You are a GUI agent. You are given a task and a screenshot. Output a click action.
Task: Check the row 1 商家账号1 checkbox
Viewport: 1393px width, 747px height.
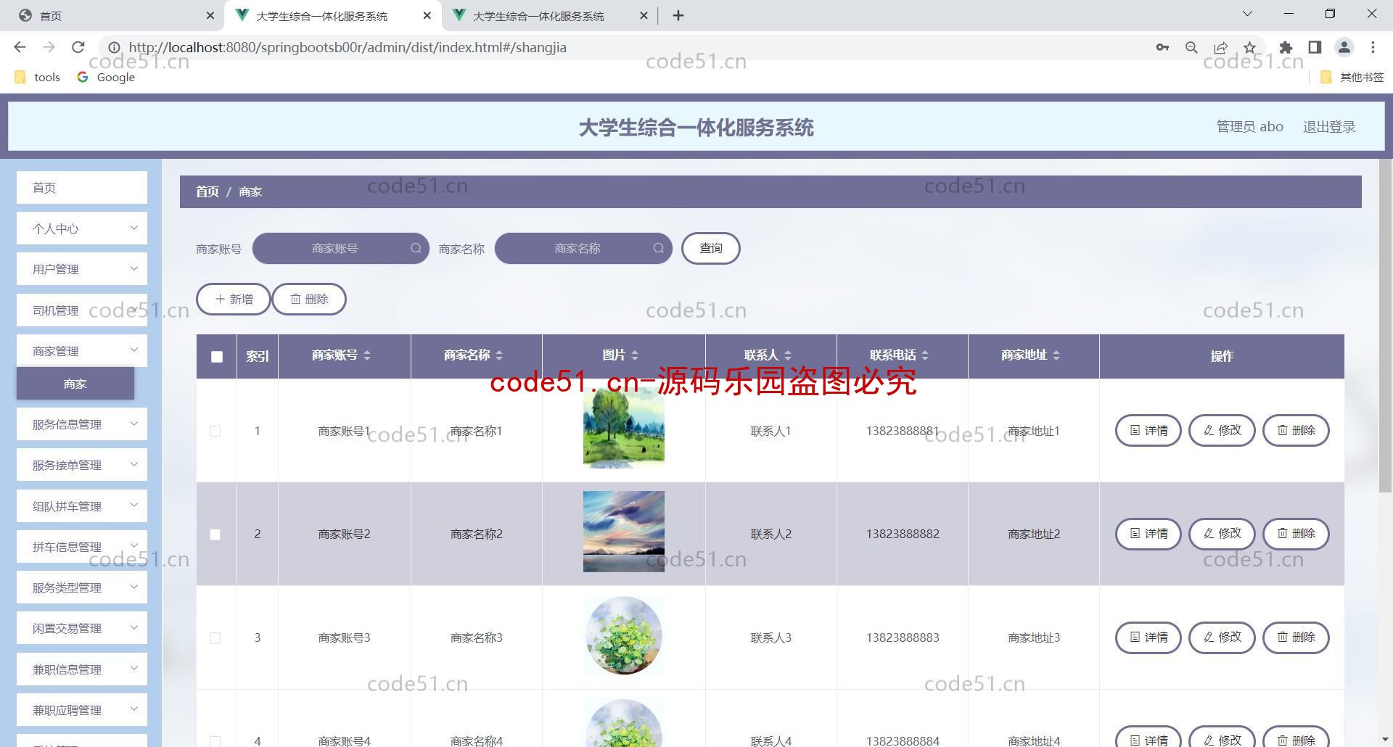point(215,431)
